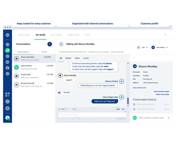177x144 pixels.
Task: Click the support message bubble
Action: coord(69,80)
